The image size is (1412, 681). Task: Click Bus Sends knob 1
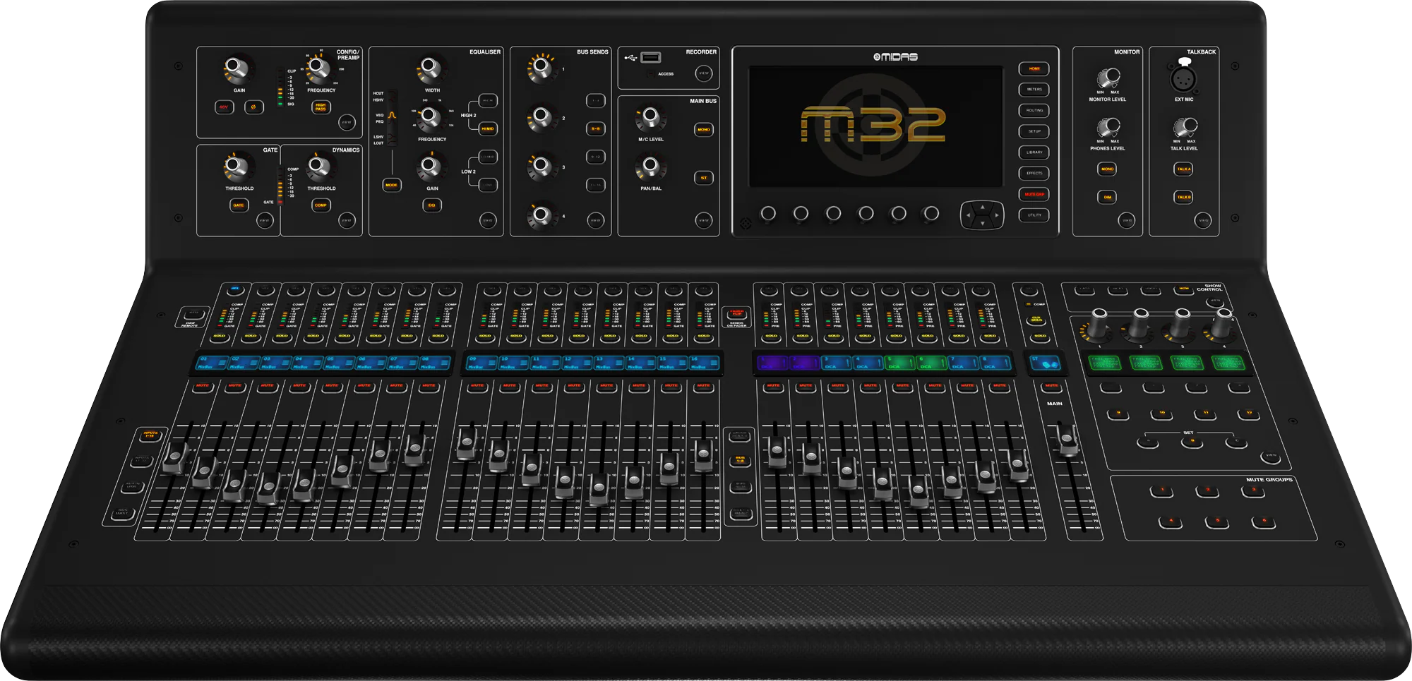[541, 68]
